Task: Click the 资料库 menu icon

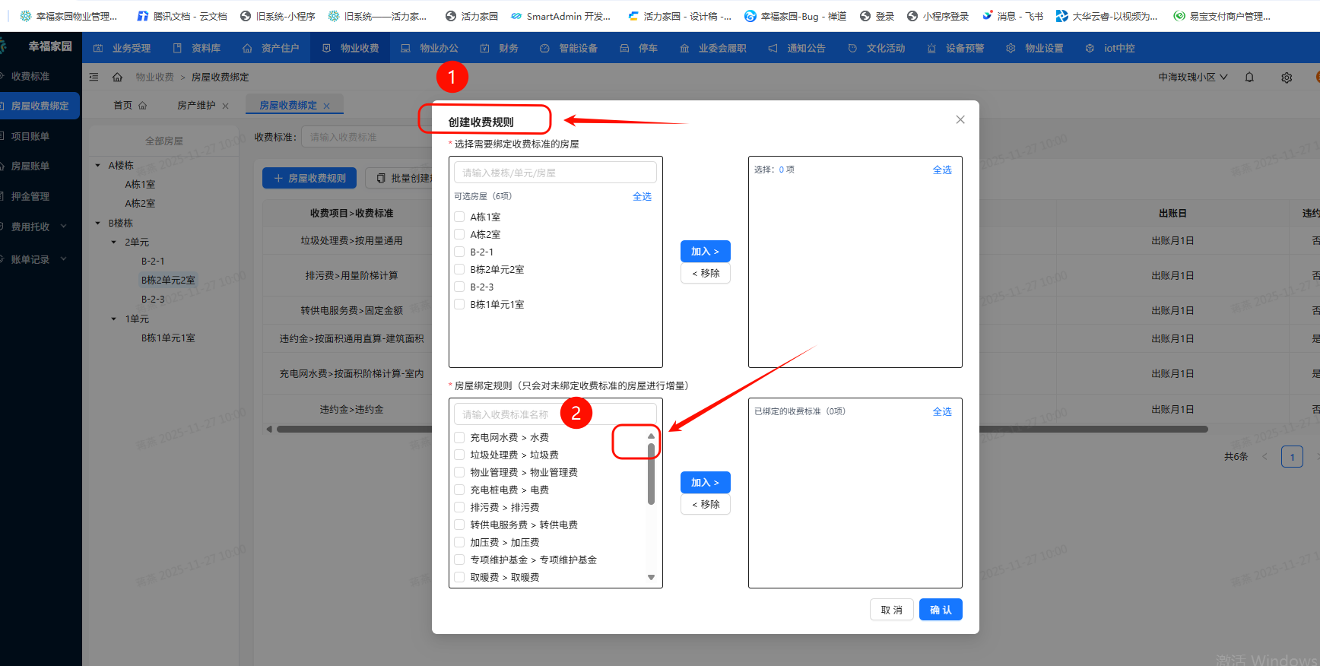Action: pyautogui.click(x=177, y=48)
